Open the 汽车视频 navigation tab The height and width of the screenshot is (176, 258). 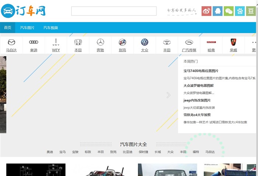click(51, 27)
